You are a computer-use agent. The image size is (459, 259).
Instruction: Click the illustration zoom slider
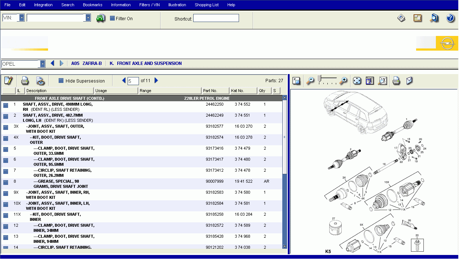pyautogui.click(x=327, y=79)
